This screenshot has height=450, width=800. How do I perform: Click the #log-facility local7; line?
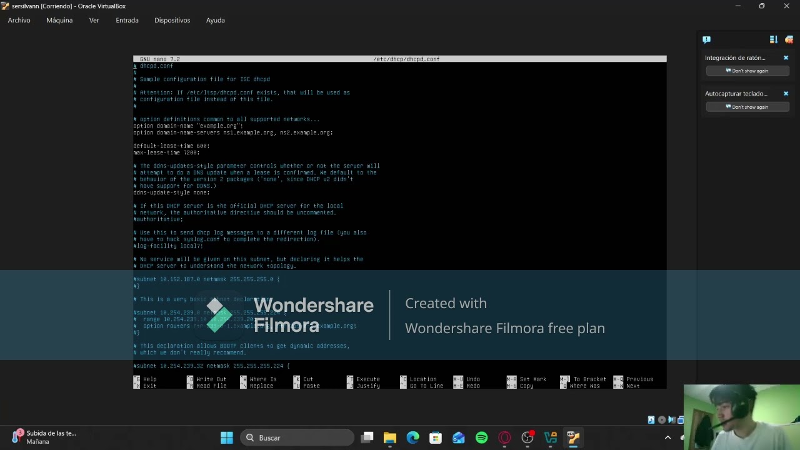tap(168, 246)
